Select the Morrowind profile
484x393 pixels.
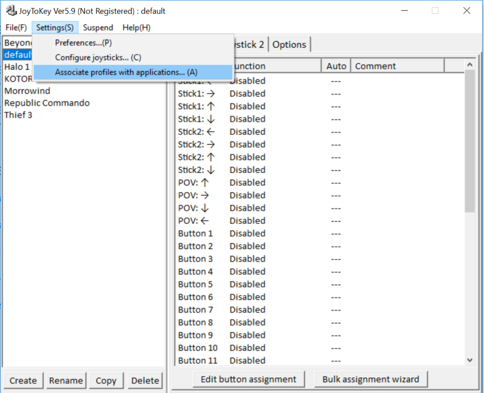click(x=27, y=91)
